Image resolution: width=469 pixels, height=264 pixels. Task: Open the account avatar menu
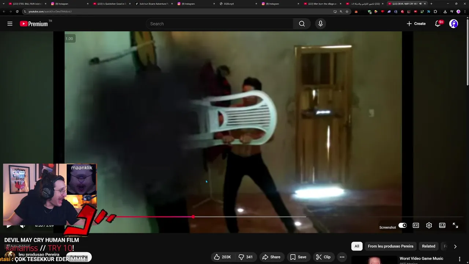click(x=454, y=24)
